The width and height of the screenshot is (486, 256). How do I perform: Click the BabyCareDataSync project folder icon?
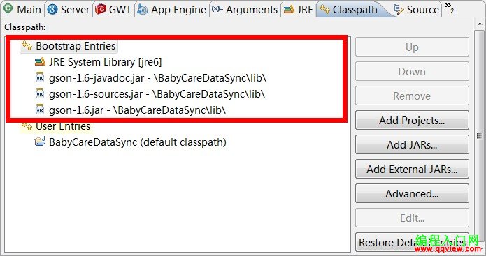pos(40,142)
